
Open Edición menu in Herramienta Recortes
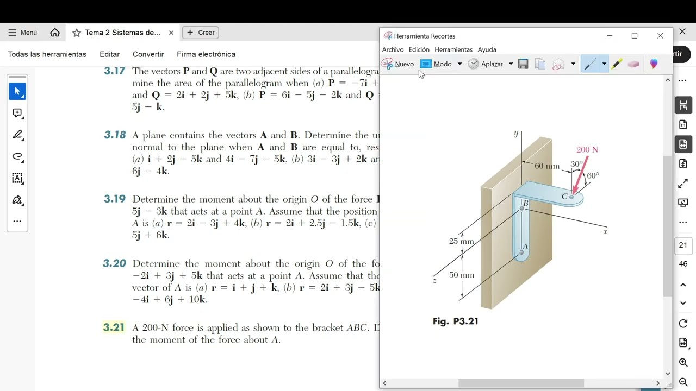click(x=419, y=49)
